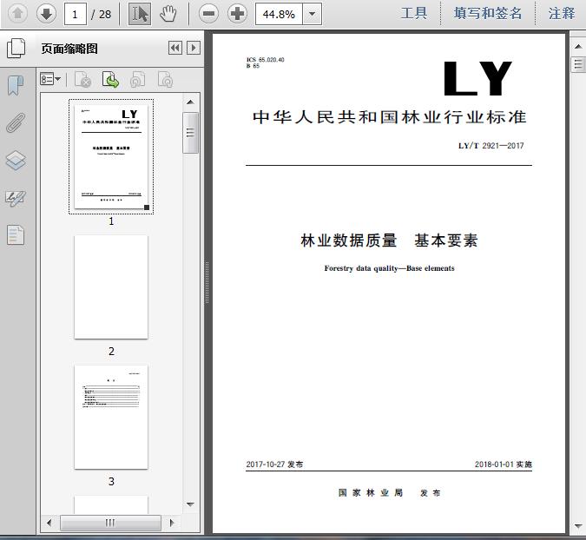
Task: Zoom out with the minus button
Action: 208,14
